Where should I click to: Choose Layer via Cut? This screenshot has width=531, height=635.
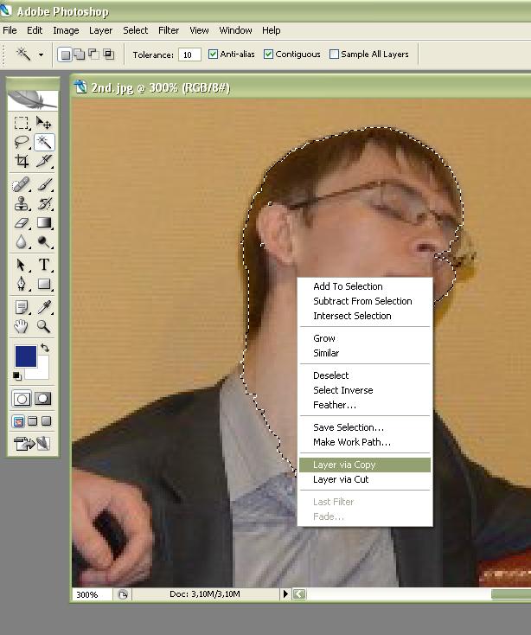click(365, 479)
